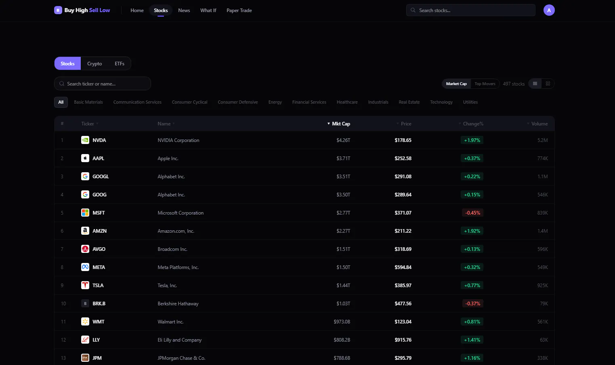The width and height of the screenshot is (615, 365).
Task: Click the Meta logo icon
Action: tap(85, 267)
